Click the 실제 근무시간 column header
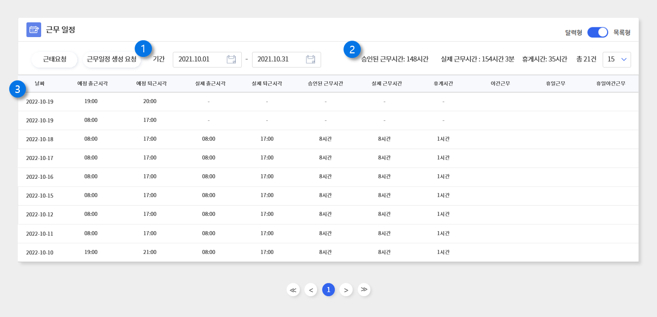Image resolution: width=657 pixels, height=317 pixels. [387, 83]
